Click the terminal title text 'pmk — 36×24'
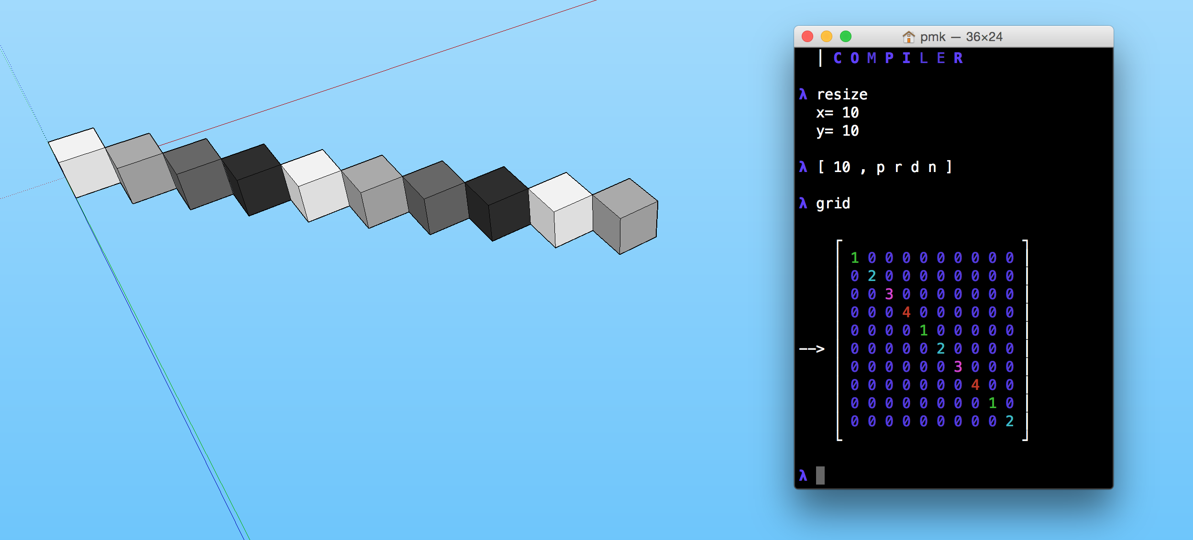Screen dimensions: 1193x540 click(961, 37)
